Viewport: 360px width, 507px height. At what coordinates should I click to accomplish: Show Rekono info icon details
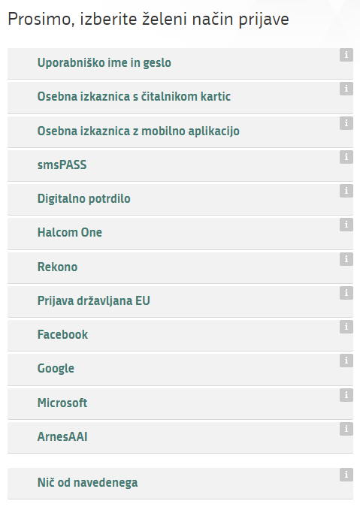346,259
